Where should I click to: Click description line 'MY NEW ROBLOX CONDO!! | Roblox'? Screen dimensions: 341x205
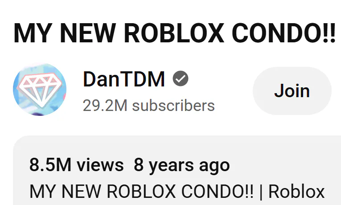177,192
